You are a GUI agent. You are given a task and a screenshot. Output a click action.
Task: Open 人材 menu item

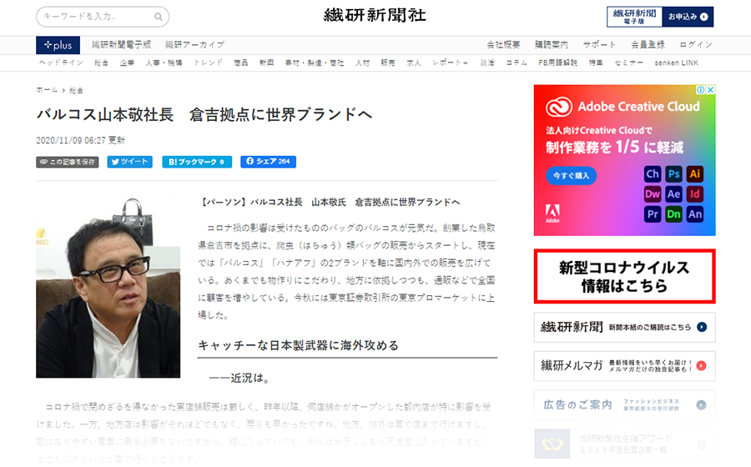362,63
